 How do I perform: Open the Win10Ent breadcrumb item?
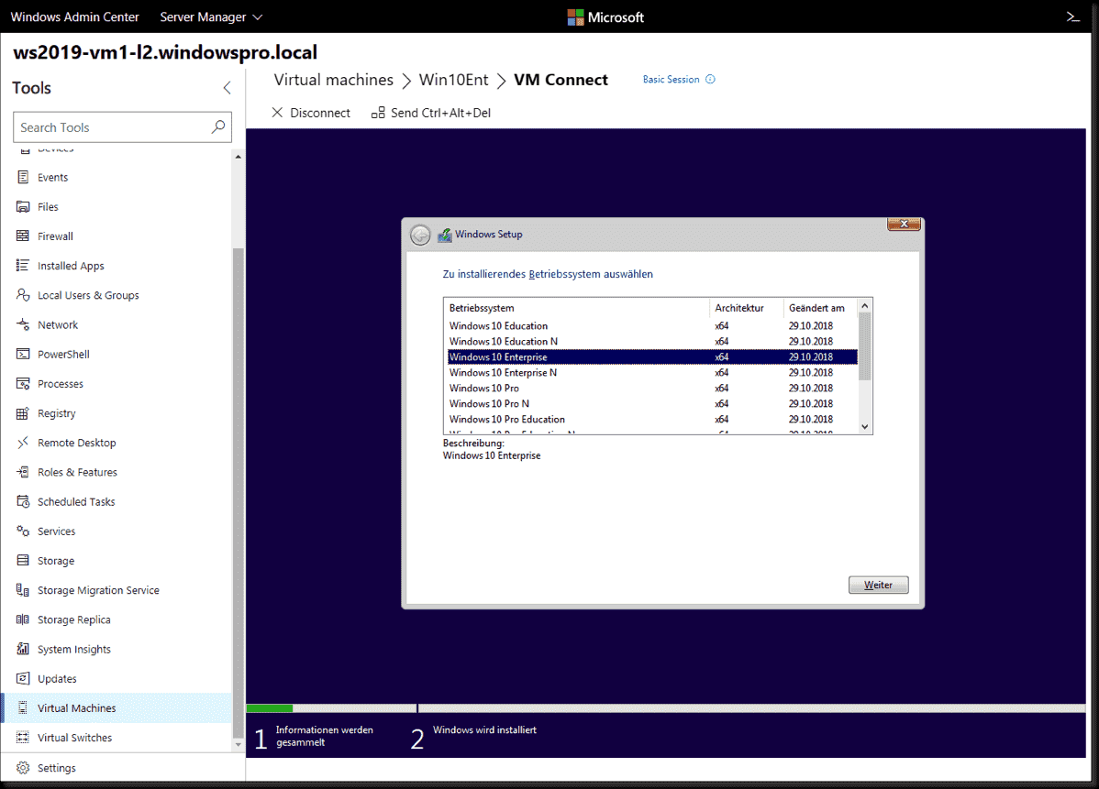(453, 80)
